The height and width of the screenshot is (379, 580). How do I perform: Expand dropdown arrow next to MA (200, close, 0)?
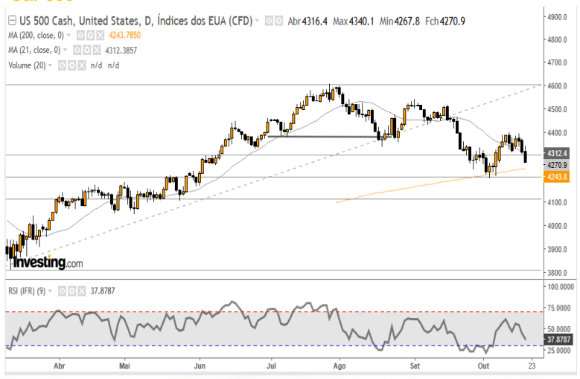(x=69, y=35)
